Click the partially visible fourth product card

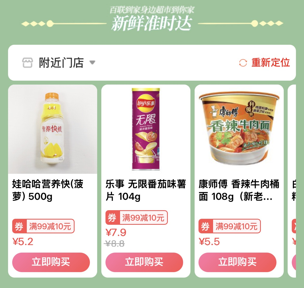pos(292,181)
